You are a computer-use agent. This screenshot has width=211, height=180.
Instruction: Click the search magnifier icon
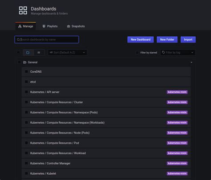click(18, 39)
